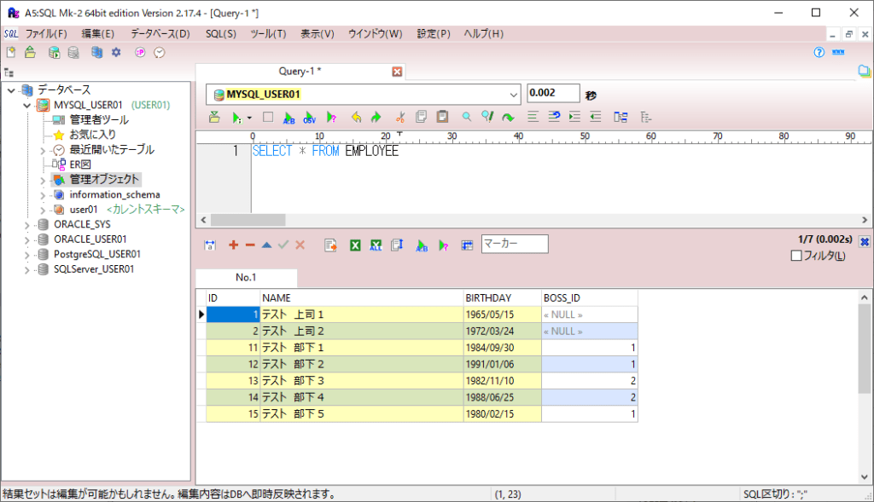Close the Query-1 tab with red X
Viewport: 874px width, 502px height.
click(397, 72)
